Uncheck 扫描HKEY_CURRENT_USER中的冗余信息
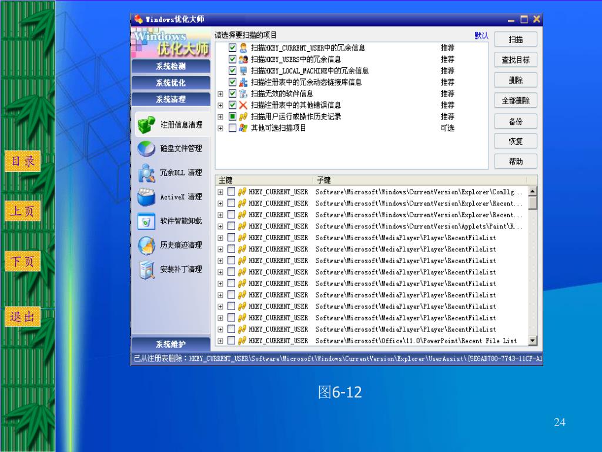602x452 pixels. [232, 48]
